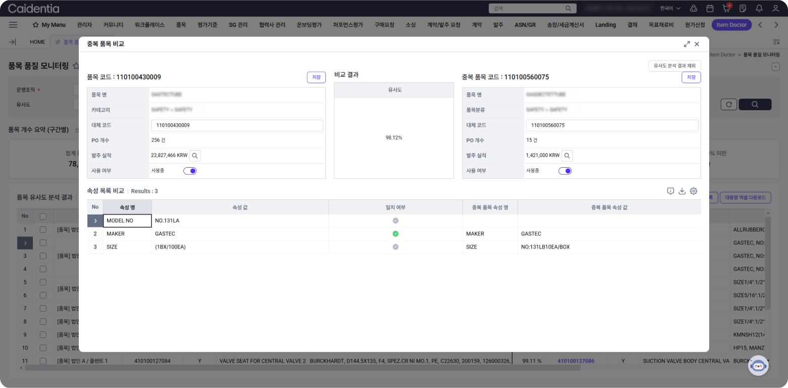Toggle 사용 여부 switch for item 110100430009
Image resolution: width=788 pixels, height=388 pixels.
[x=190, y=171]
